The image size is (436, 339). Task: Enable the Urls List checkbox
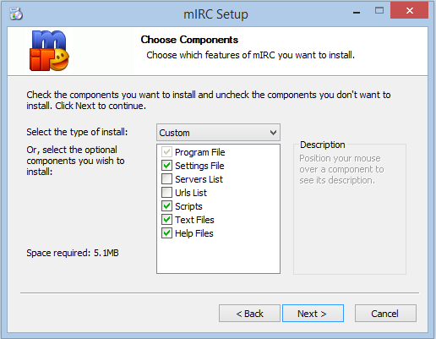tap(166, 193)
